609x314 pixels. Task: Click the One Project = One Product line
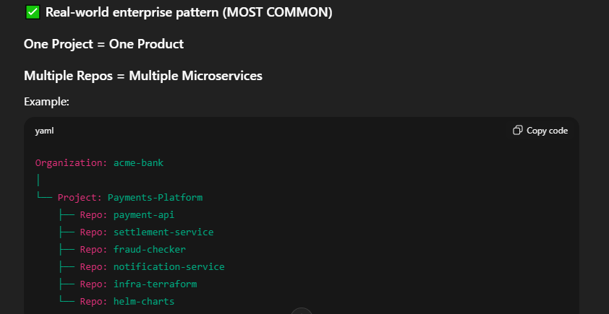pos(103,44)
